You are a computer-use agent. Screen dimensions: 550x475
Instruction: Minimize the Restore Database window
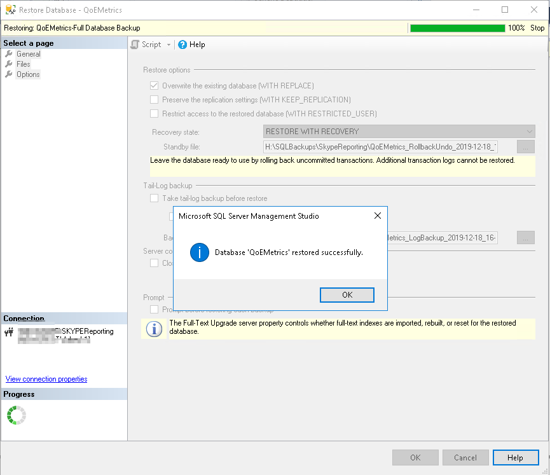pyautogui.click(x=476, y=10)
